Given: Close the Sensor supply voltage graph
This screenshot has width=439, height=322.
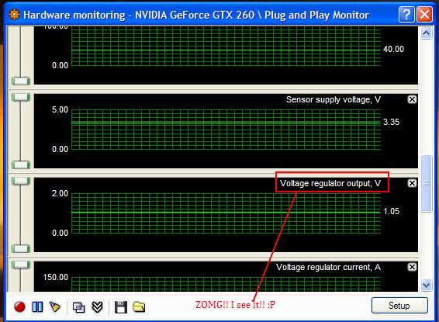Looking at the screenshot, I should (412, 99).
